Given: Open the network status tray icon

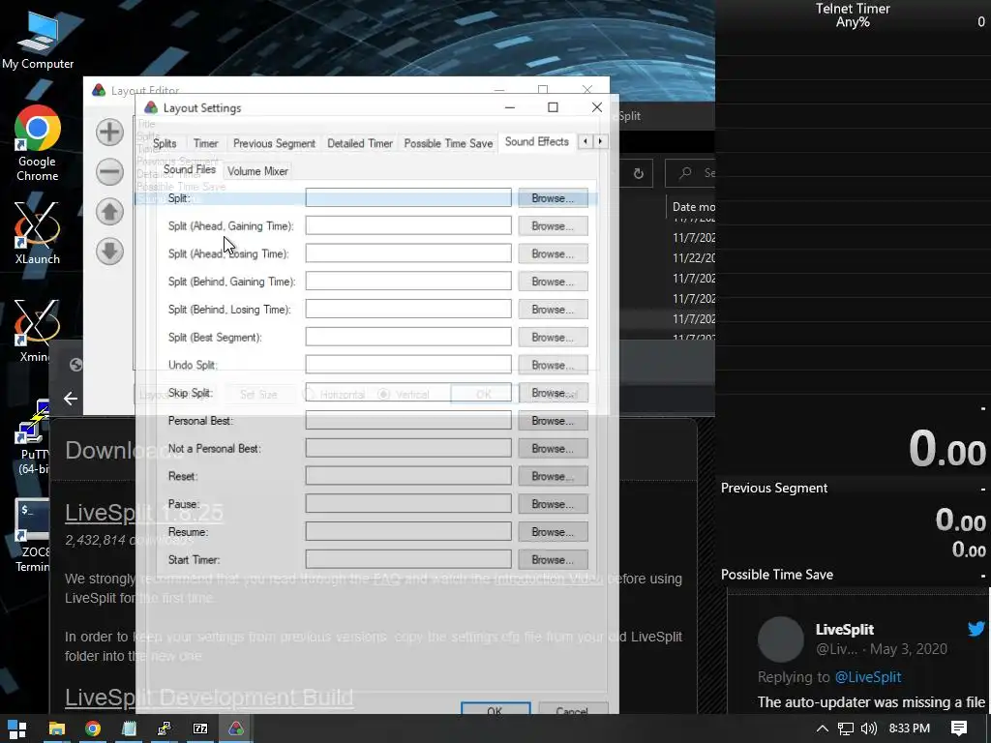Looking at the screenshot, I should [846, 728].
